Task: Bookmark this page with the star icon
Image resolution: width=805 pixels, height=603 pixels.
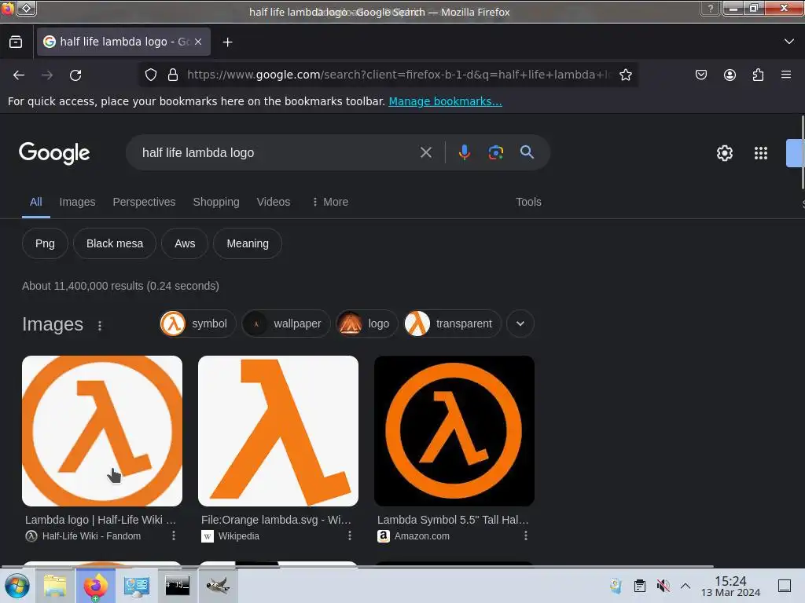Action: pos(625,75)
